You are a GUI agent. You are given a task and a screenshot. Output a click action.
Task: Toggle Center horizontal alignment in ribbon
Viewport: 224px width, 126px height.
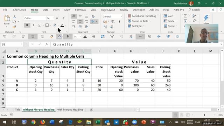tap(80, 22)
